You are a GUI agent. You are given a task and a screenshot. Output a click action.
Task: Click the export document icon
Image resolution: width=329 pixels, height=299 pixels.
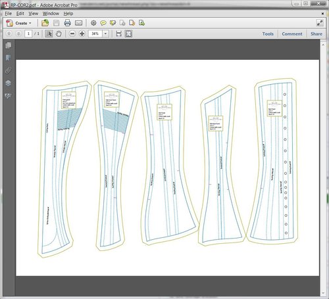132,23
